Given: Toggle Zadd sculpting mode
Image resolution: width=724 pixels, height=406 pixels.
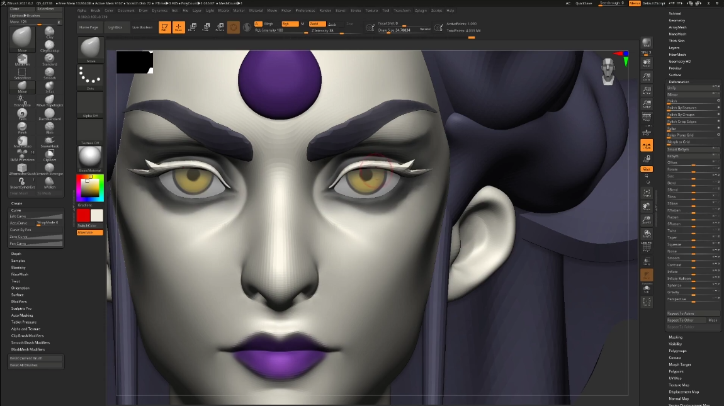Looking at the screenshot, I should click(317, 24).
